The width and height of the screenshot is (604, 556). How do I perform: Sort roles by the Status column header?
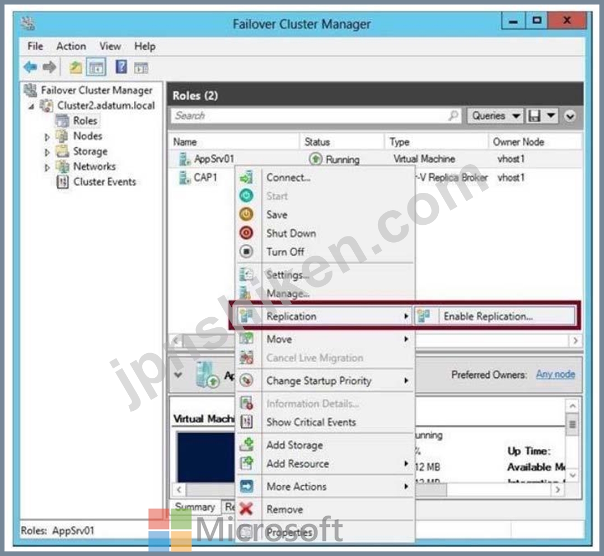pyautogui.click(x=342, y=142)
